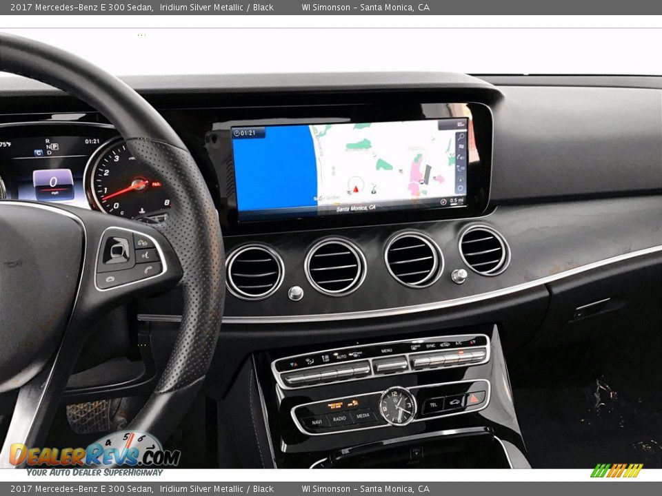662x496 pixels.
Task: Tap the flag icon on the navigation screen
Action: point(461,146)
